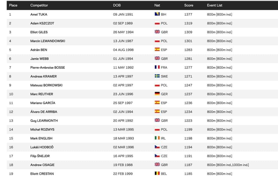
Task: Click the DOB column header
Action: [x=117, y=5]
